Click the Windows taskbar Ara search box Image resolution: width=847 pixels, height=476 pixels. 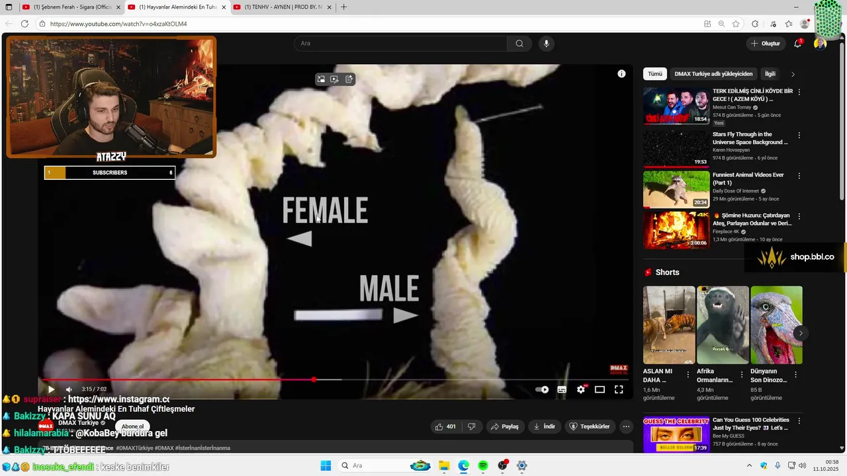pyautogui.click(x=386, y=465)
